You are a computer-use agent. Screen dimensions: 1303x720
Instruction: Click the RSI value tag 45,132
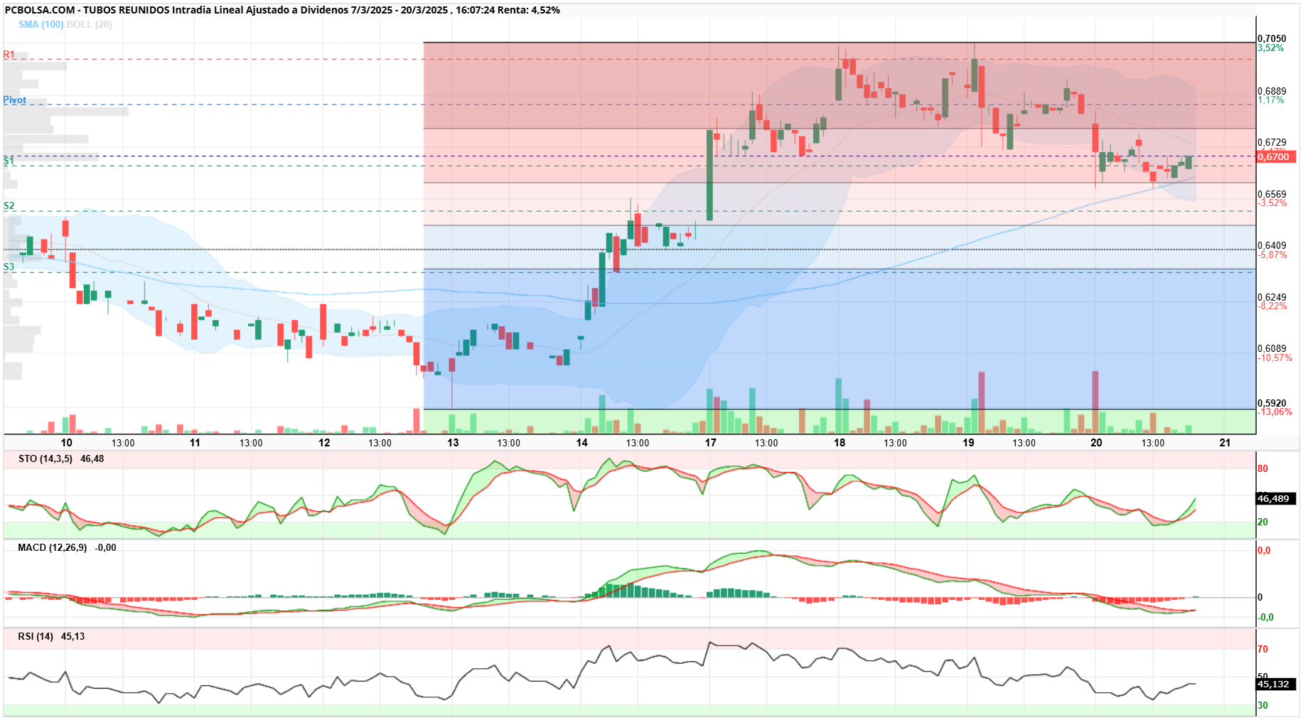click(1276, 684)
